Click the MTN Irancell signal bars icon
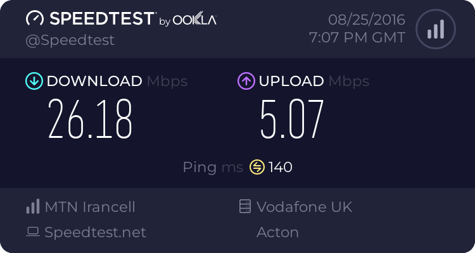 32,207
